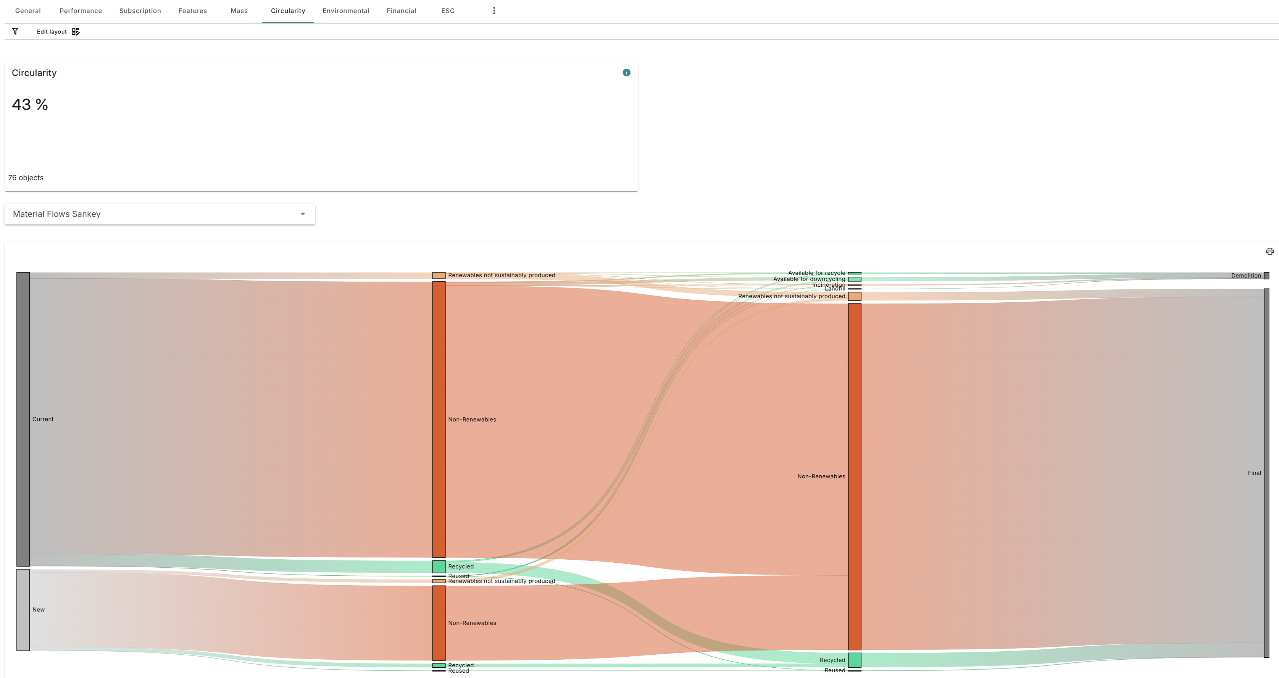Click the bottom-right Reused label
Image resolution: width=1279 pixels, height=678 pixels.
(x=835, y=670)
